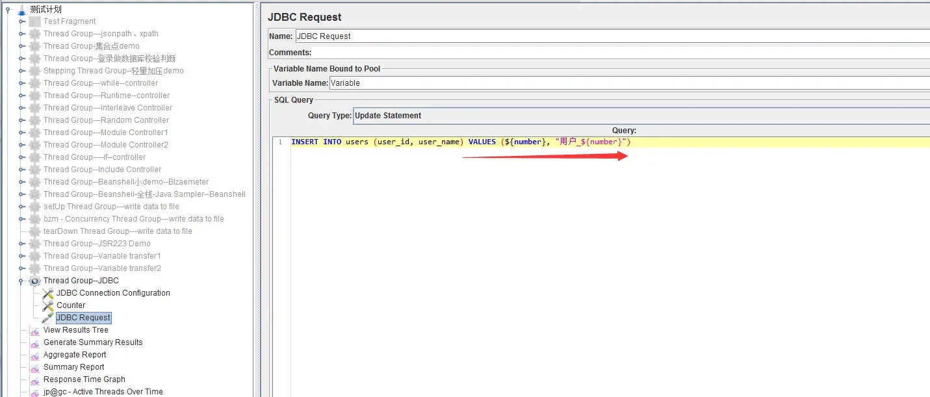The width and height of the screenshot is (930, 397).
Task: Click inside the SQL query editor line
Action: point(715,142)
